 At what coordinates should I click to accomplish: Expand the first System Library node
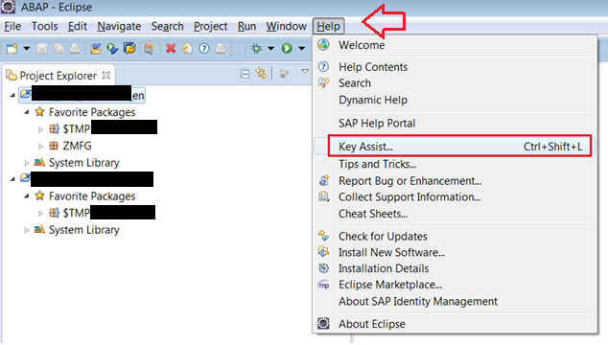click(26, 163)
